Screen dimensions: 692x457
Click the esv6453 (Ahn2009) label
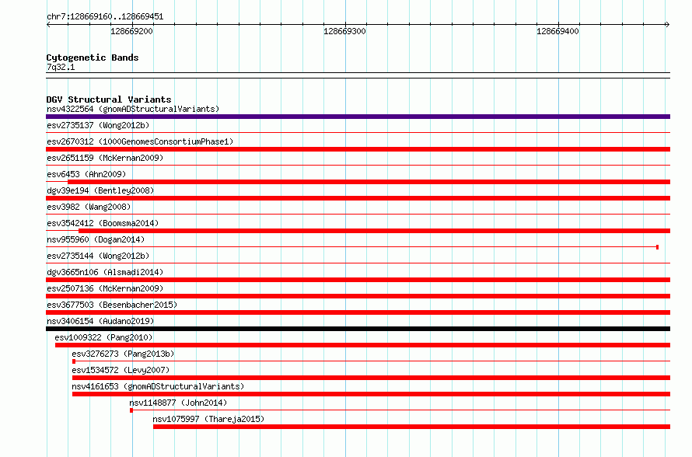coord(86,174)
